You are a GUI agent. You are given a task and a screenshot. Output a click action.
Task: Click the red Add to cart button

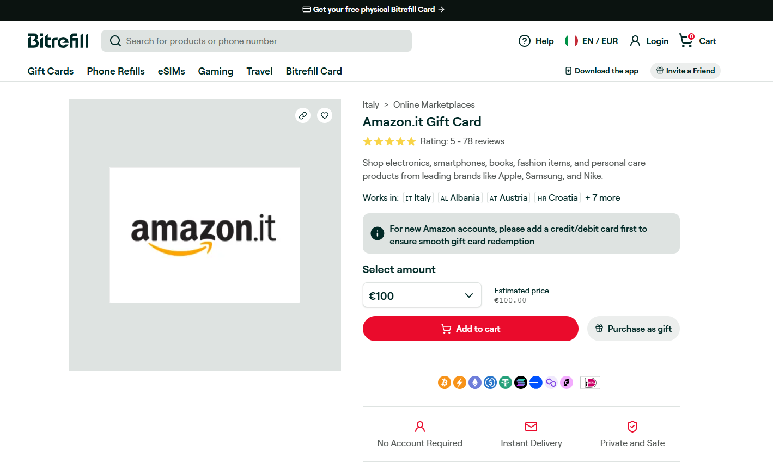(x=471, y=329)
